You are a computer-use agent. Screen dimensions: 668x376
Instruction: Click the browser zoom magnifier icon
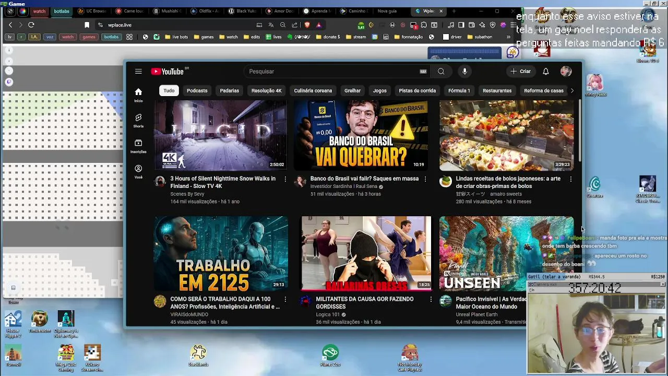[x=283, y=25]
